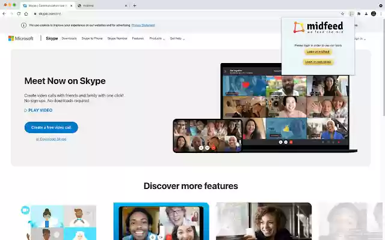Screen dimensions: 385x240
Task: Open the illustrated avatars feature card
Action: pos(58,223)
